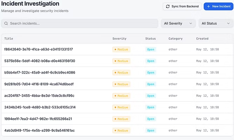The image size is (234, 140).
Task: Click created date in the 5375b56e row
Action: pos(207,61)
